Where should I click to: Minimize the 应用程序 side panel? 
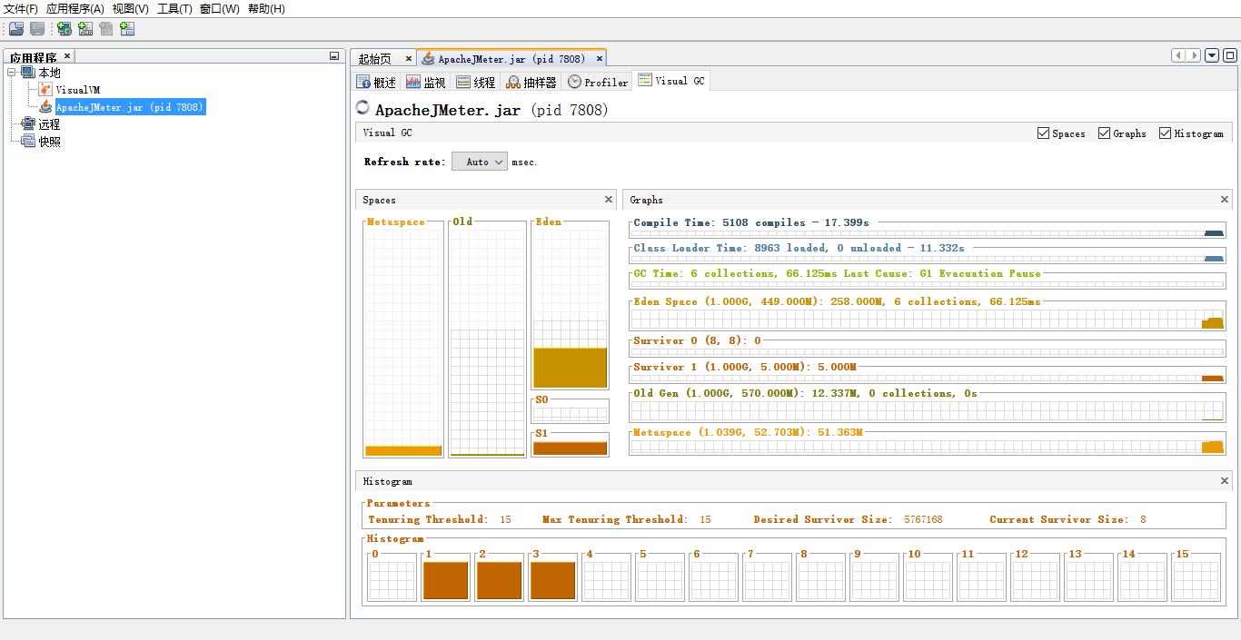click(x=334, y=56)
